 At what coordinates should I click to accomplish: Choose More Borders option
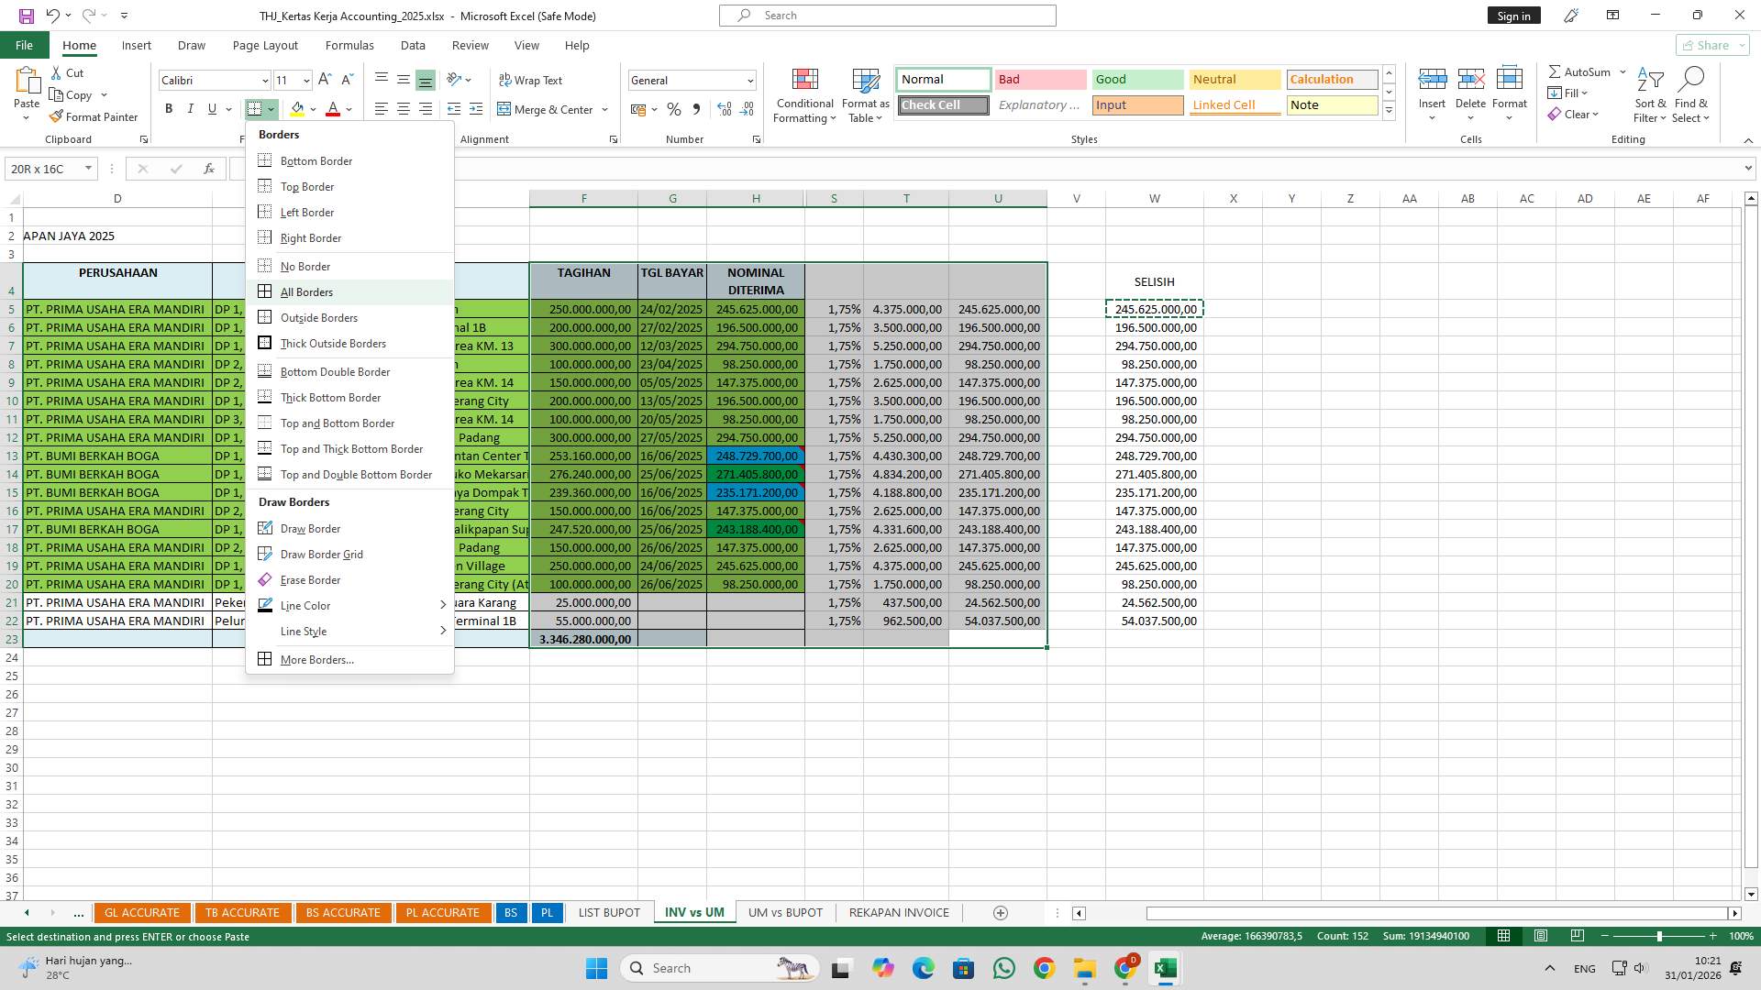point(316,659)
